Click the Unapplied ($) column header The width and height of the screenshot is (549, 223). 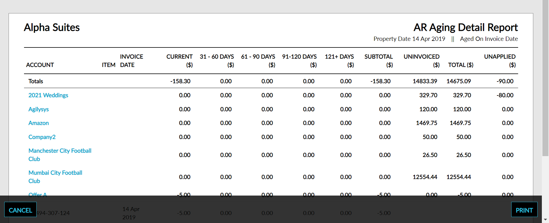point(500,61)
